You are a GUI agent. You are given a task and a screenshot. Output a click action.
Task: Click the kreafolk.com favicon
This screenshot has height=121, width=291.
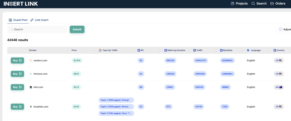(x=31, y=107)
